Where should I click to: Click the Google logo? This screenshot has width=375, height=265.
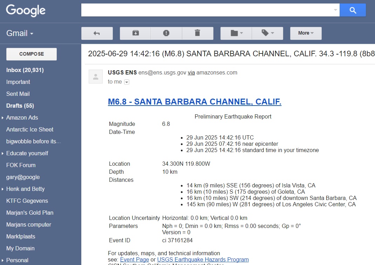[x=26, y=10]
